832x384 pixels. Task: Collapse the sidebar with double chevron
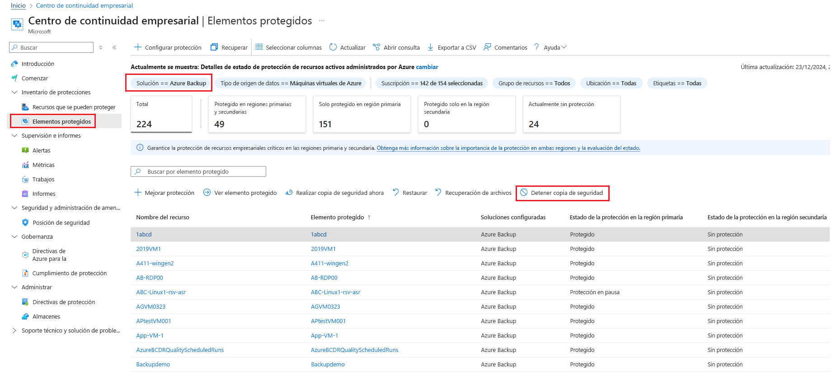[x=114, y=47]
